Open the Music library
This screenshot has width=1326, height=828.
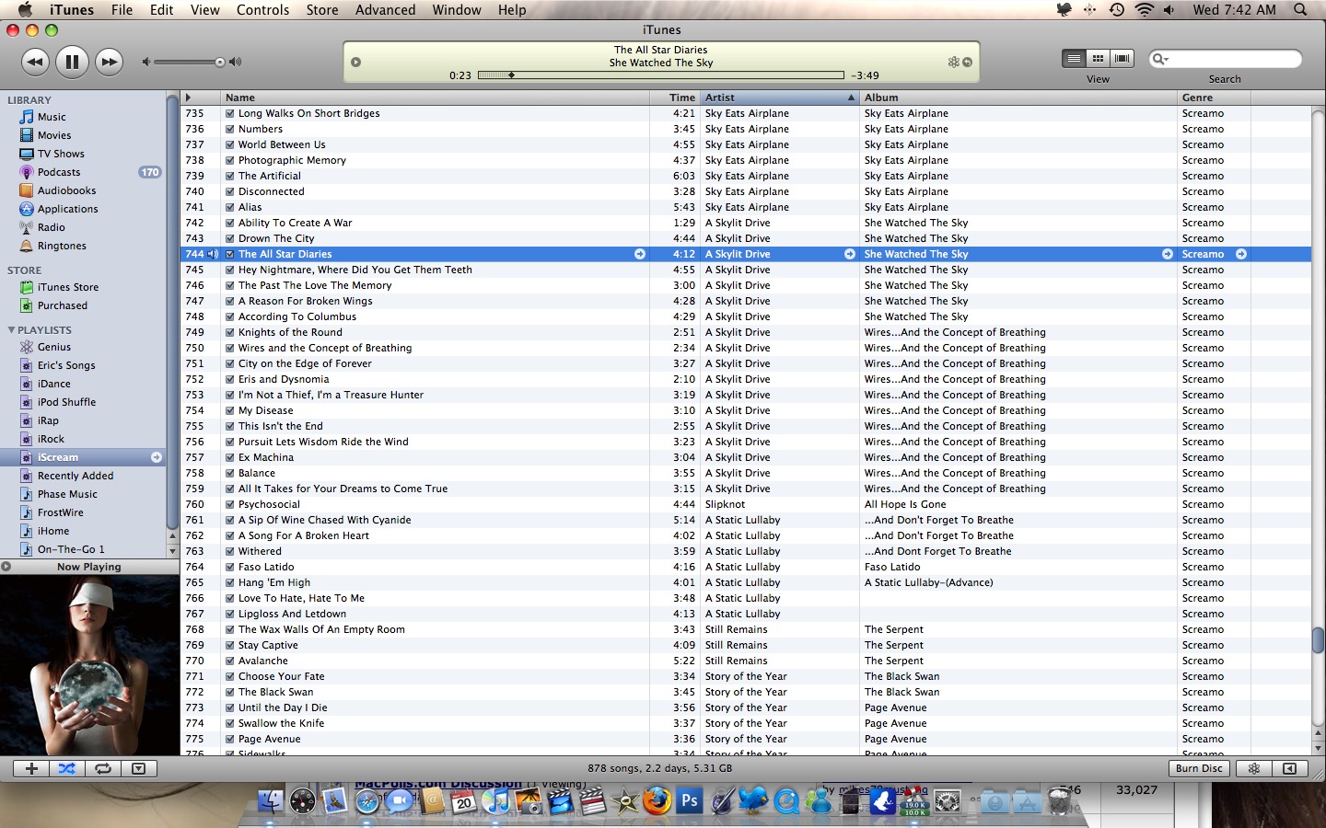(x=52, y=117)
